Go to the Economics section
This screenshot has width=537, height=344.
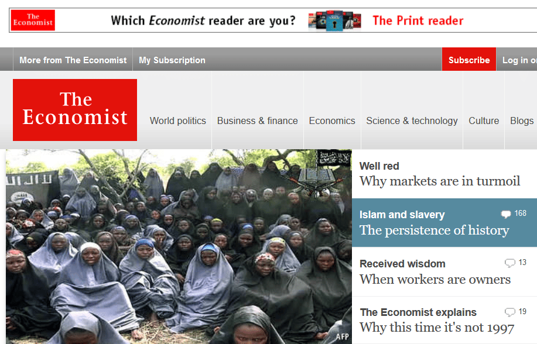[332, 121]
